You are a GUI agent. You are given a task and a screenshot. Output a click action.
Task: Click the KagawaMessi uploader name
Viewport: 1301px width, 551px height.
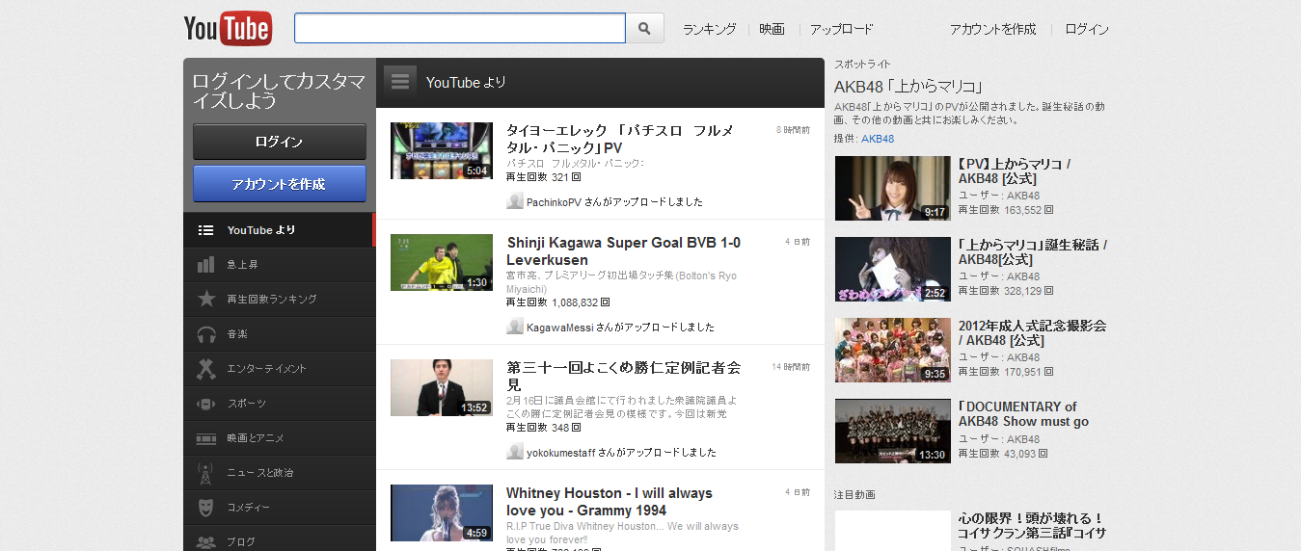tap(558, 328)
